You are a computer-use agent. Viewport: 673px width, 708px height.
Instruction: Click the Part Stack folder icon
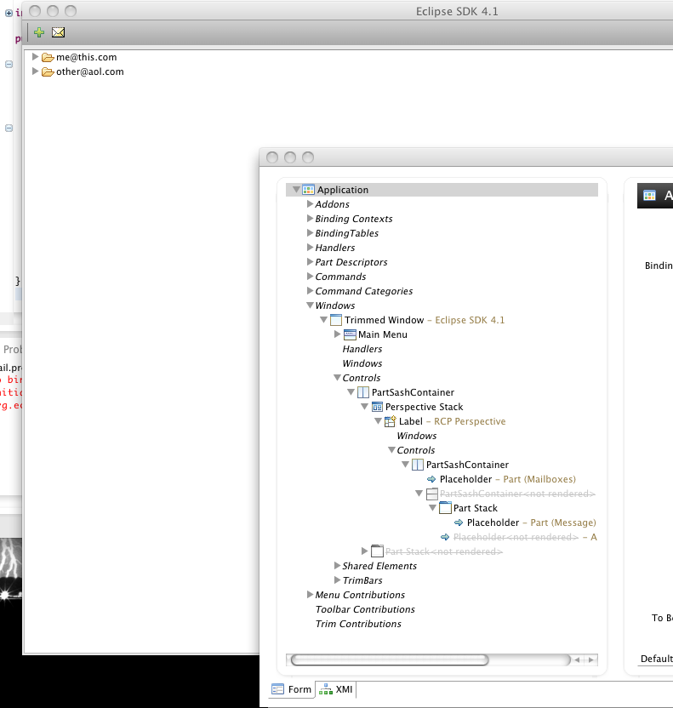[445, 508]
